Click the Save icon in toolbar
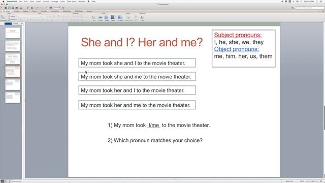This screenshot has height=183, width=325. coord(13,8)
